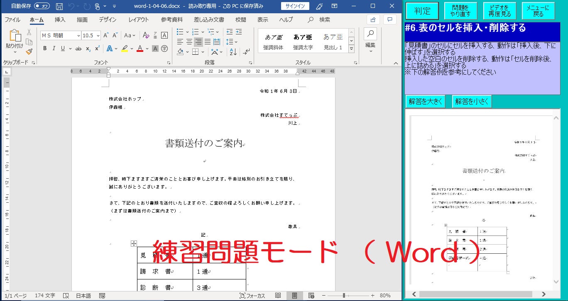Click the Sort A-Z icon
This screenshot has width=568, height=301.
pyautogui.click(x=233, y=52)
